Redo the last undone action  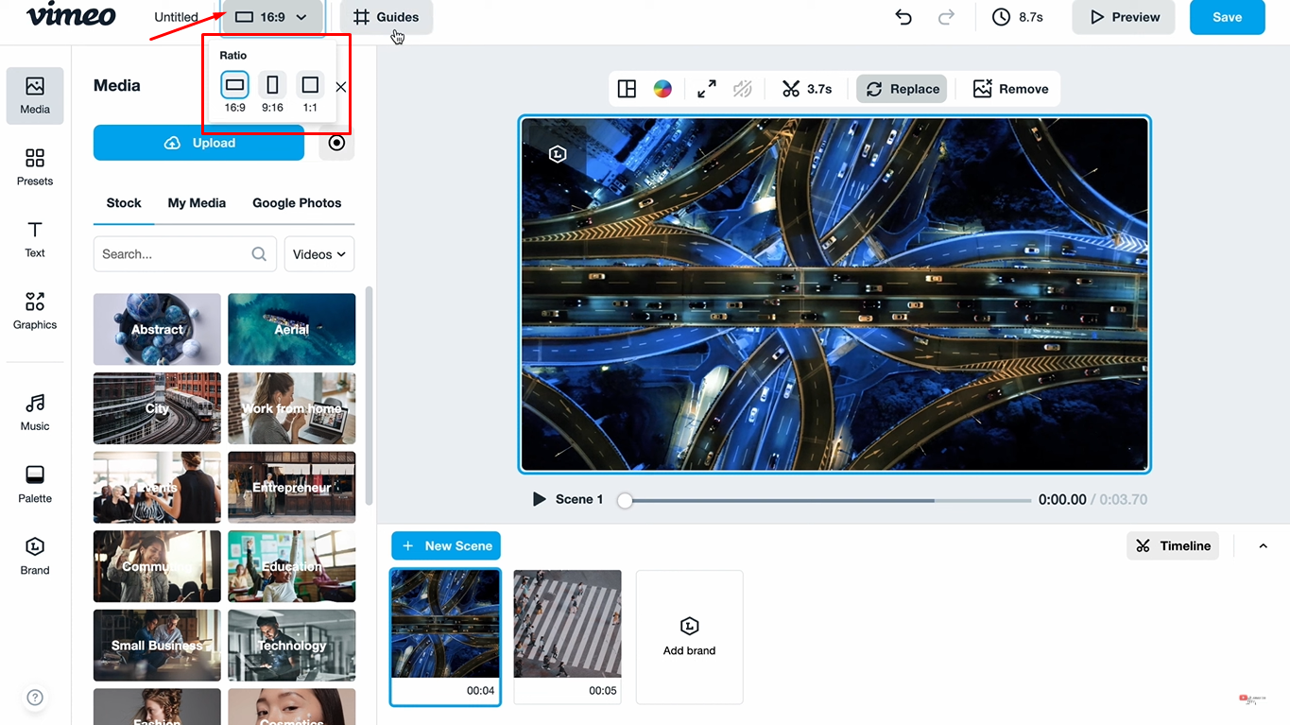point(946,17)
